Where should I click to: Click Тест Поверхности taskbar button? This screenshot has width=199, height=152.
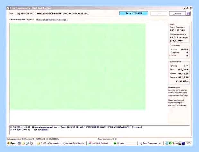pyautogui.click(x=151, y=143)
